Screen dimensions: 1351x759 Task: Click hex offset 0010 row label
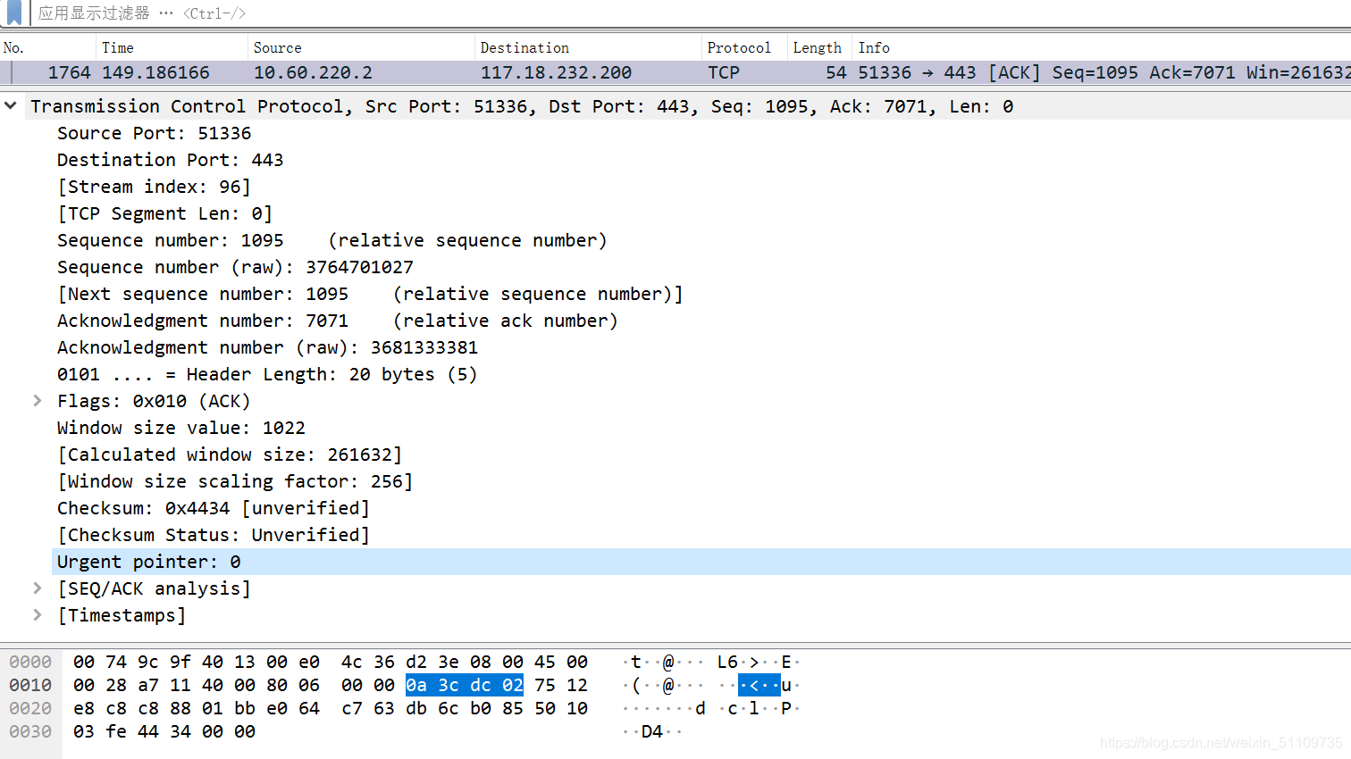(x=30, y=685)
